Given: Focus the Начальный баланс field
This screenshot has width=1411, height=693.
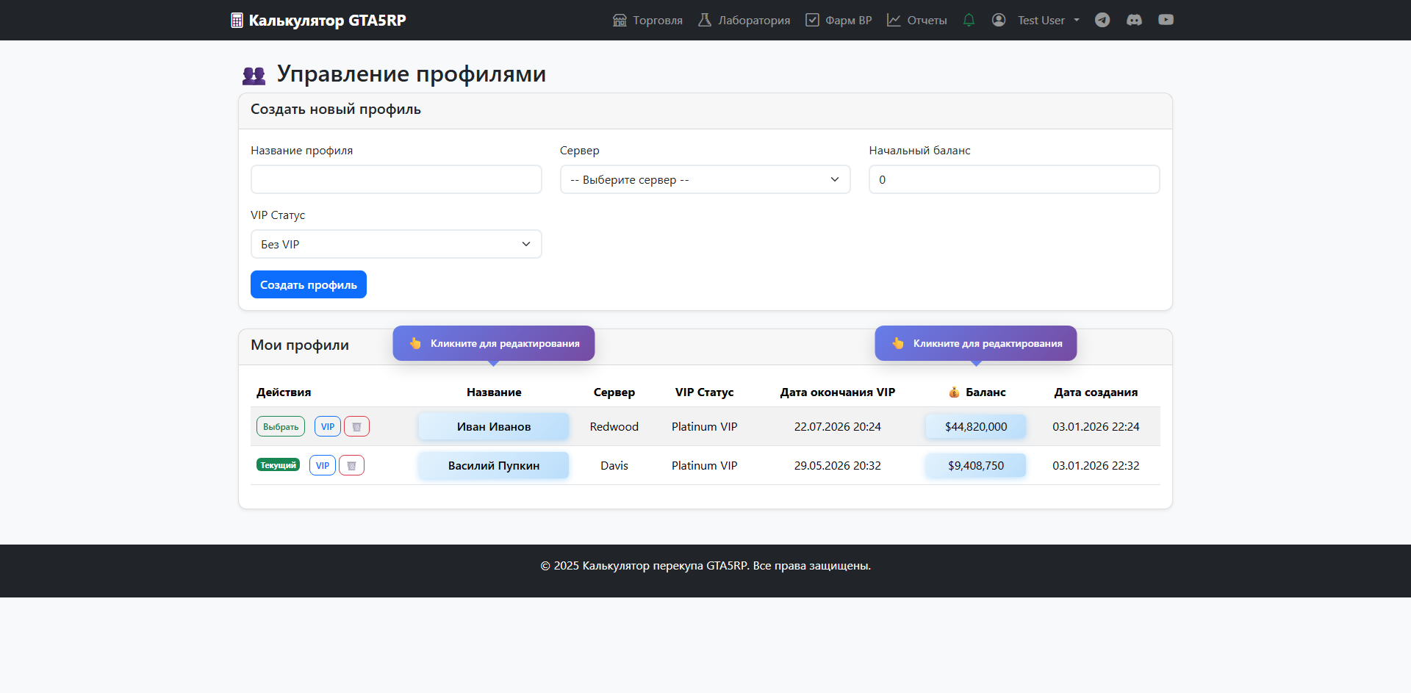Looking at the screenshot, I should coord(1014,179).
